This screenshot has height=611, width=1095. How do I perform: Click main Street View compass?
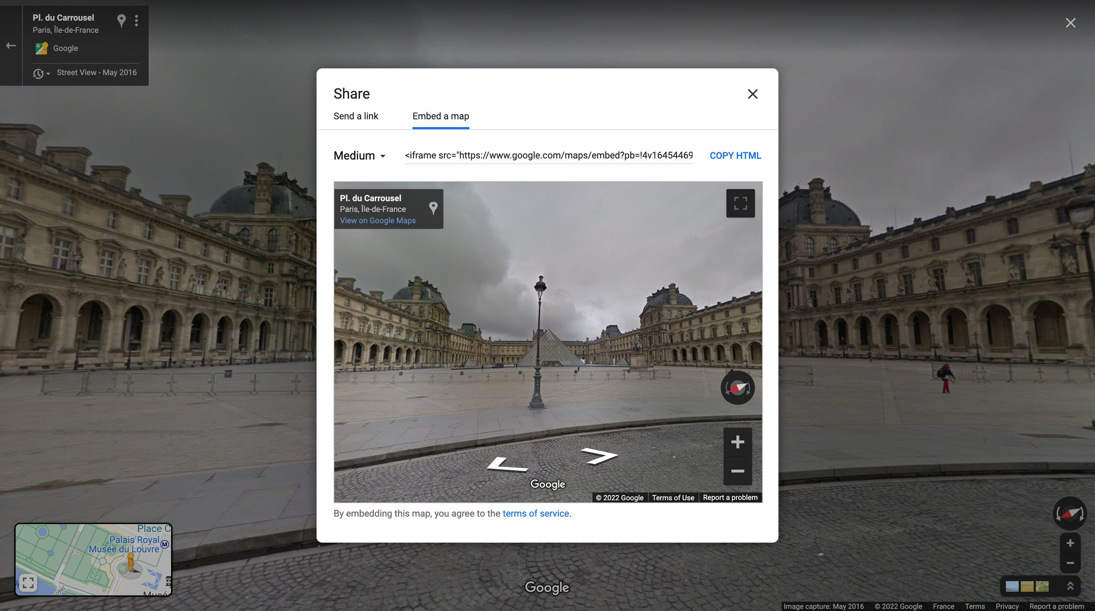coord(1069,513)
